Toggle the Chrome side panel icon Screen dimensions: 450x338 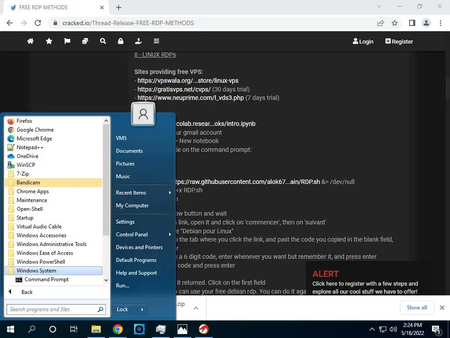point(412,23)
